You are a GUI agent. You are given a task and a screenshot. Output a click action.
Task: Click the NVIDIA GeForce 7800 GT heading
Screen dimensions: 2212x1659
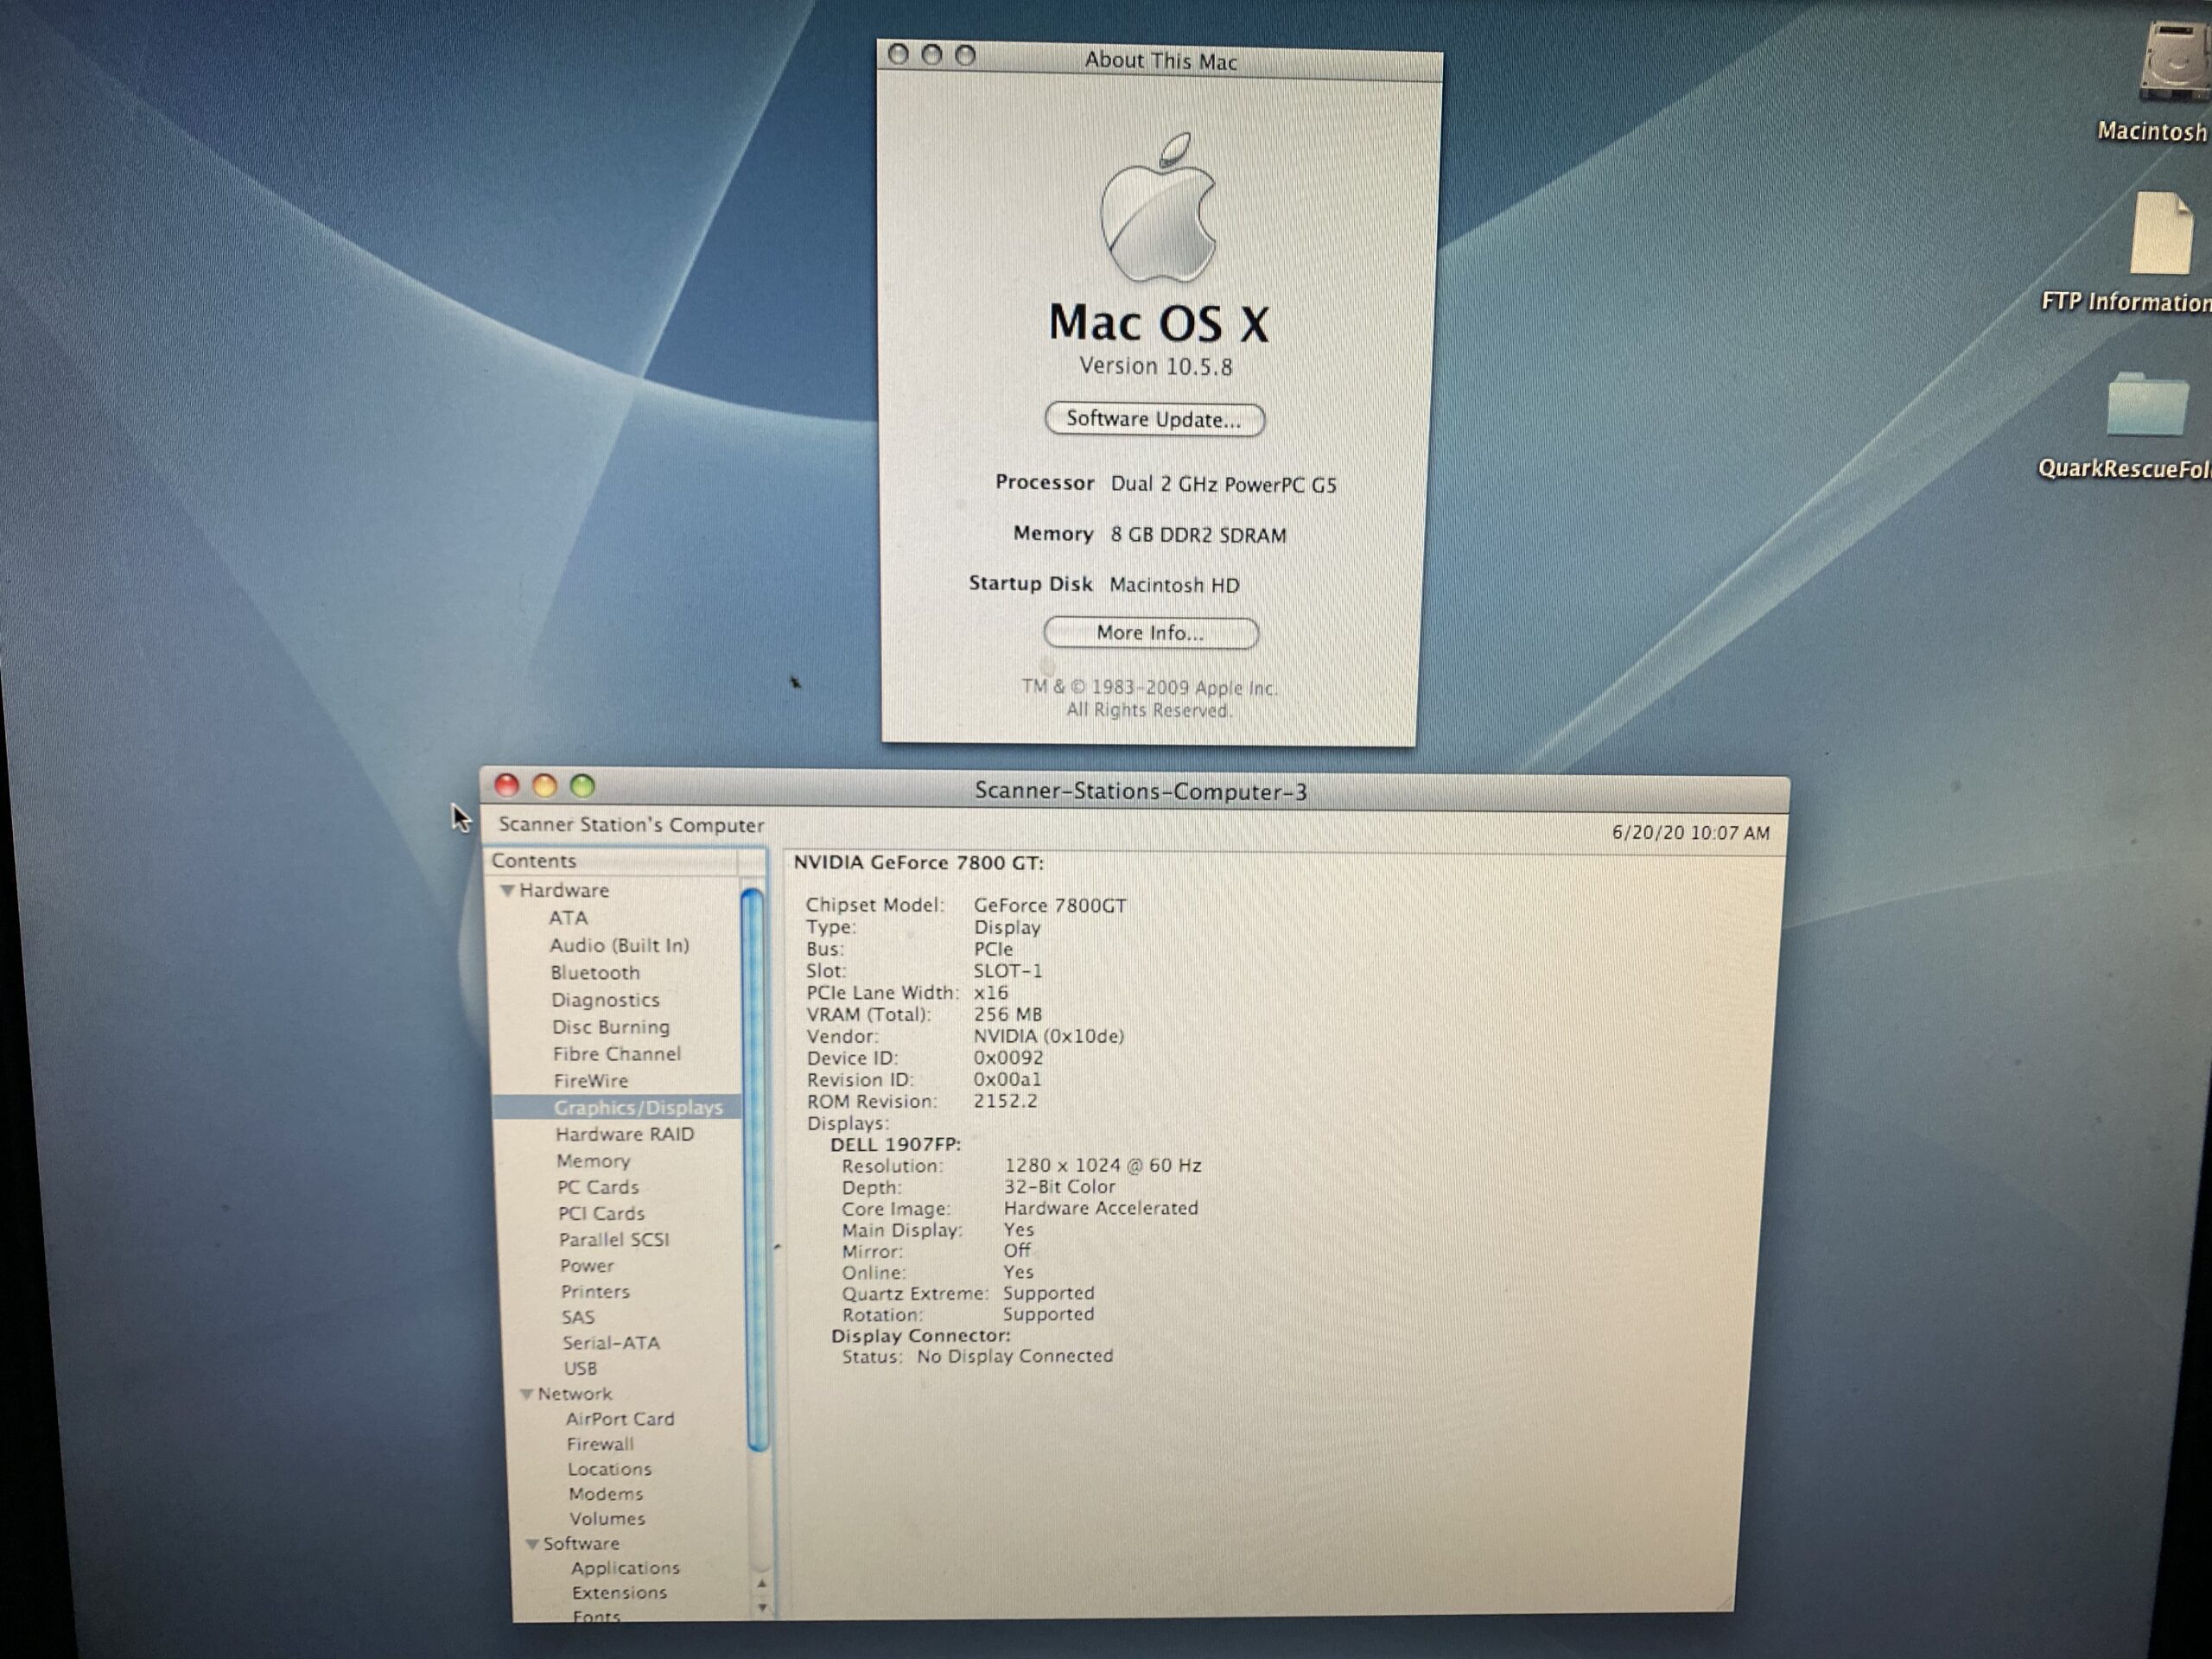pos(919,862)
